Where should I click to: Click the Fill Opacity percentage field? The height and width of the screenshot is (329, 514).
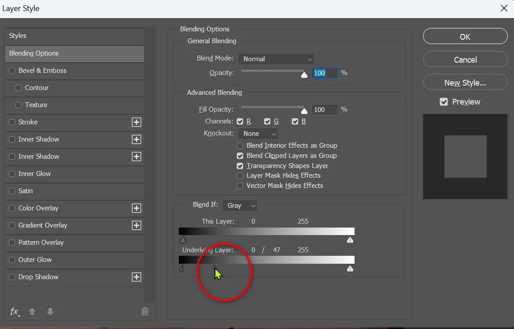coord(324,110)
